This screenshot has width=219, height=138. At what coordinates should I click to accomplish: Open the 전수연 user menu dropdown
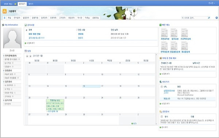(x=212, y=3)
